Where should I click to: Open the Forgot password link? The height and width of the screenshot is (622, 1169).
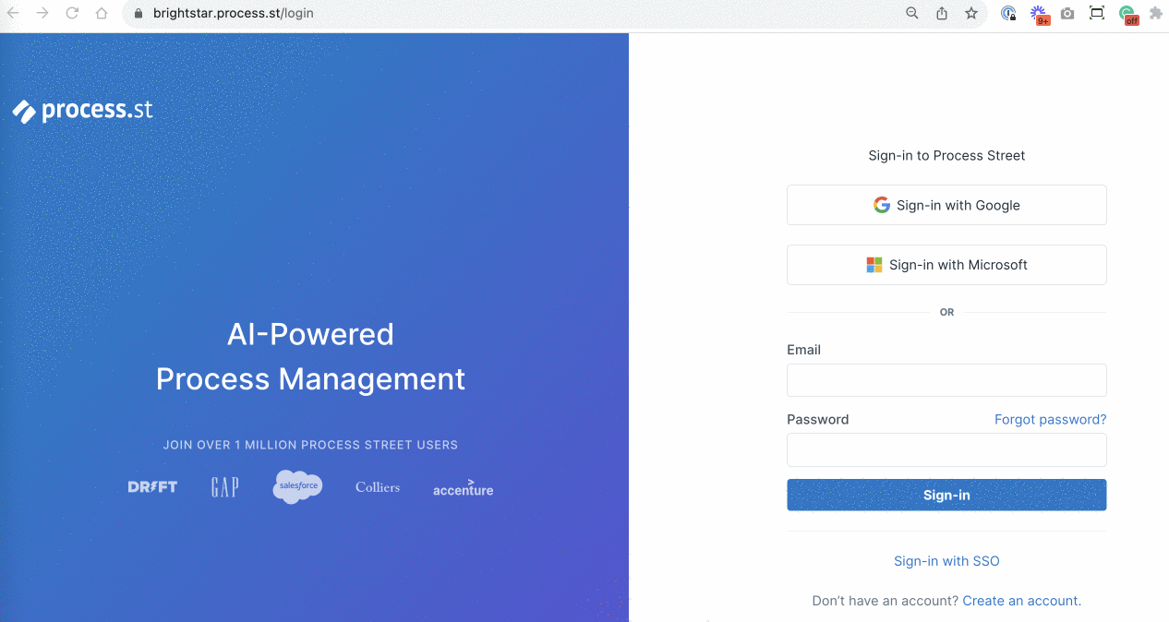coord(1050,419)
